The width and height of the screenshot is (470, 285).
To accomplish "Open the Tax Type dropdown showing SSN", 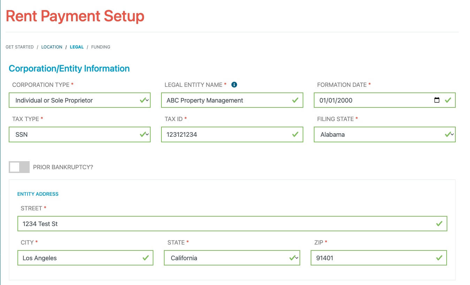I will [x=79, y=134].
